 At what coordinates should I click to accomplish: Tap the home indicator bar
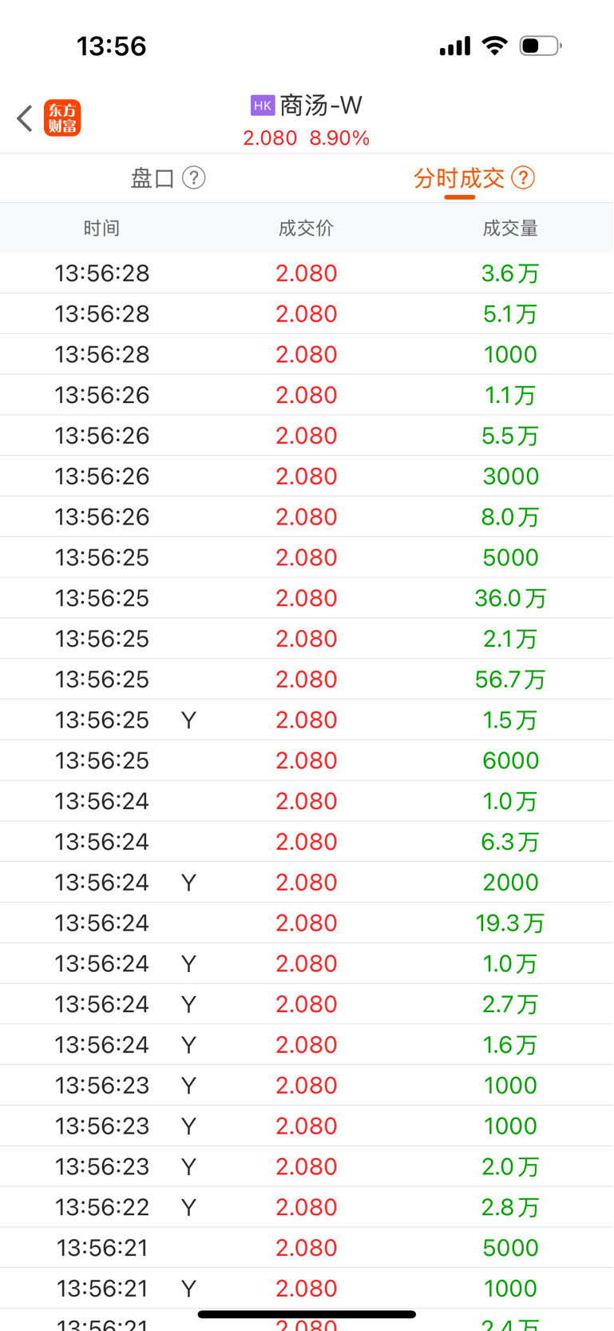307,1314
